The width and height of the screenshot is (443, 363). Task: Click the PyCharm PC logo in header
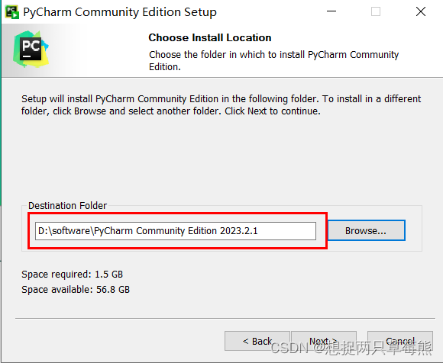click(31, 49)
